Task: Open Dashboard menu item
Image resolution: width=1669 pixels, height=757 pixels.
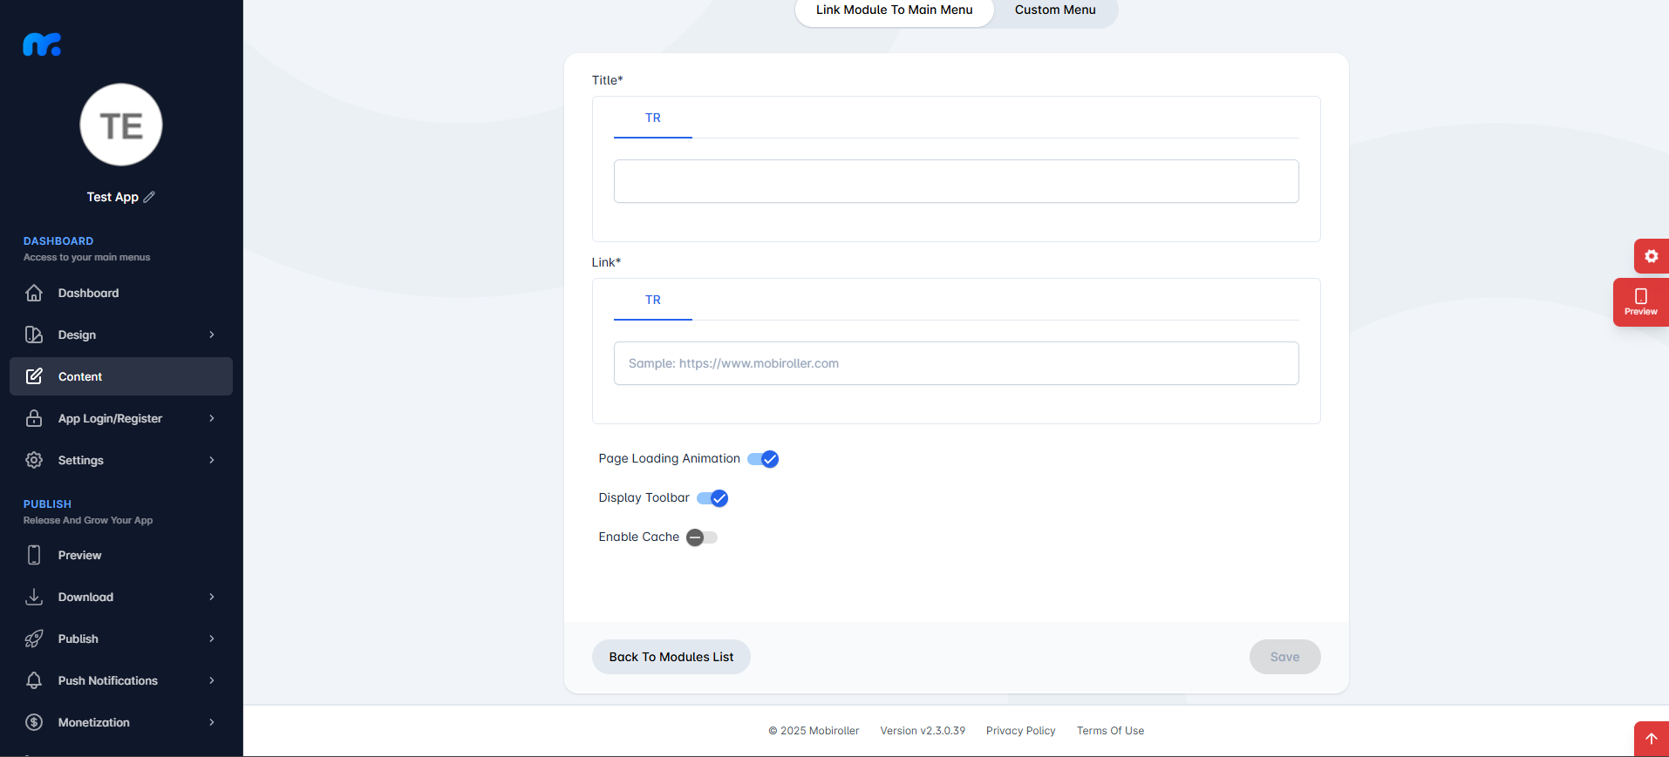Action: click(121, 293)
